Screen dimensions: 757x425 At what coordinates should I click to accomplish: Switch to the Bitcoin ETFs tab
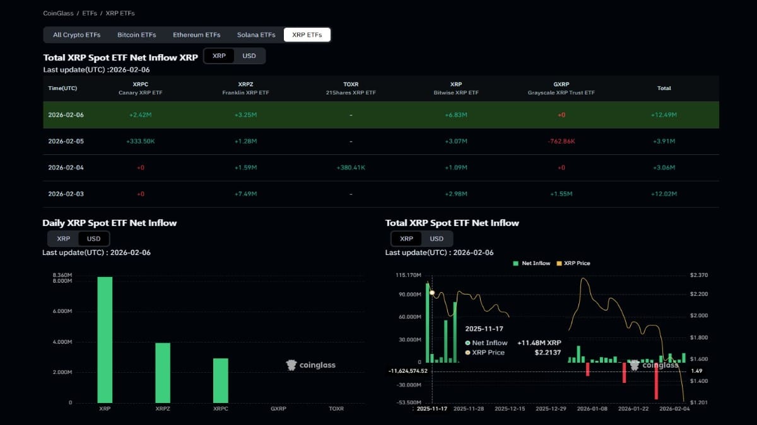pyautogui.click(x=137, y=35)
